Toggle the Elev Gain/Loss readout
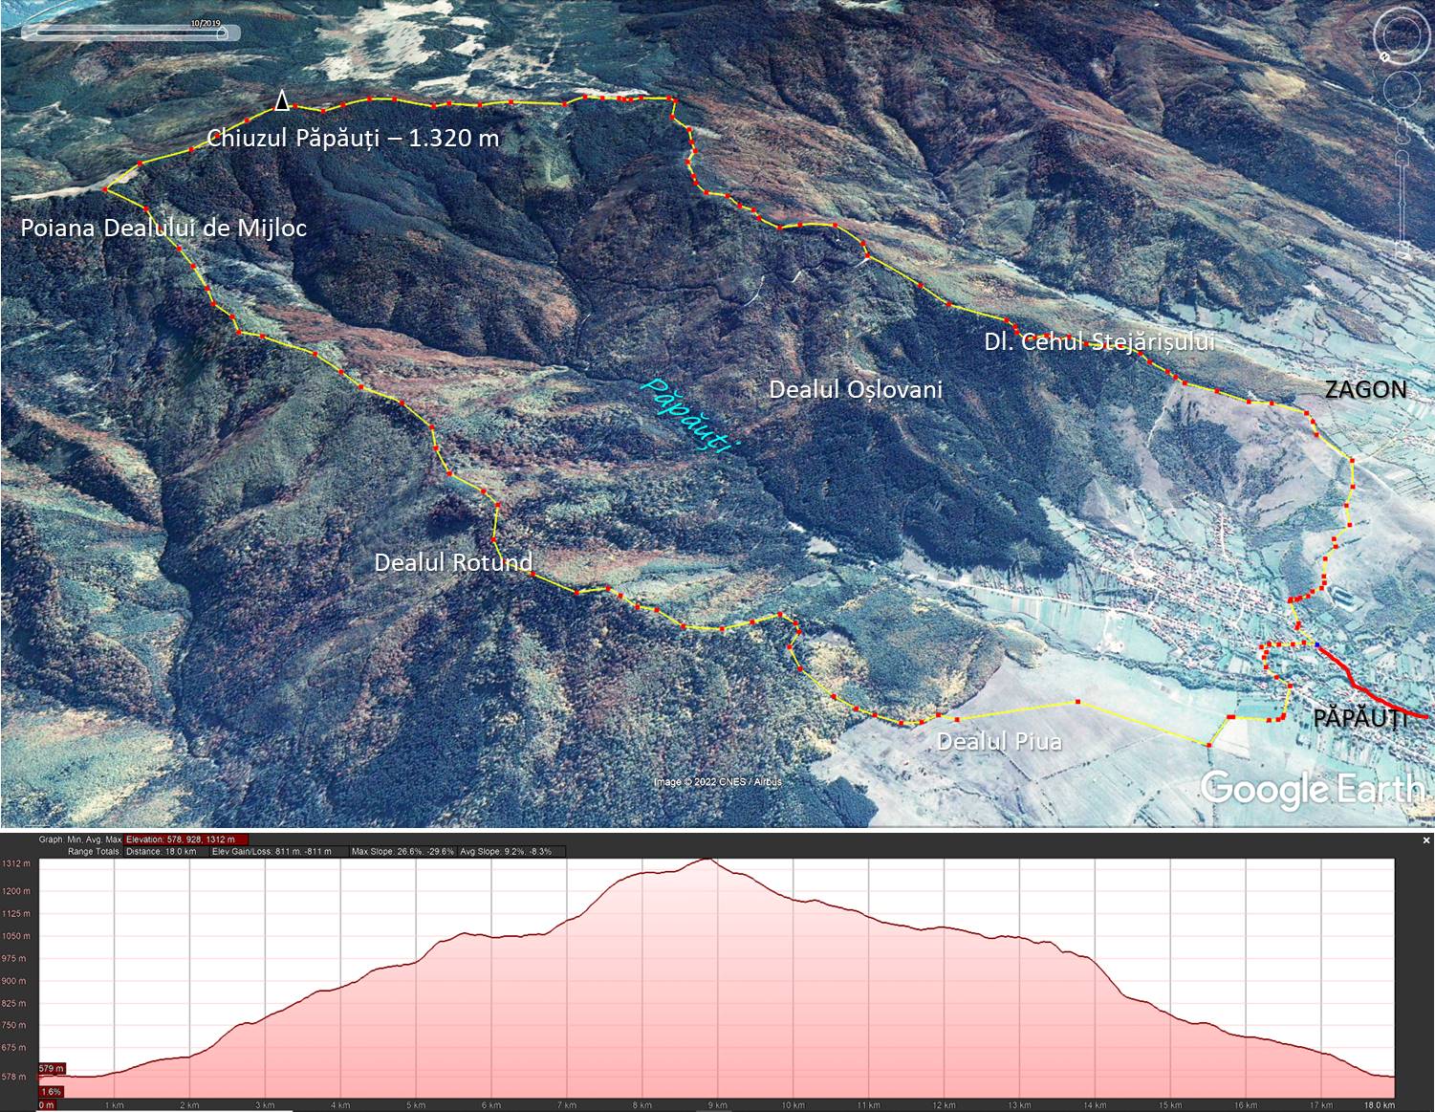 point(272,851)
